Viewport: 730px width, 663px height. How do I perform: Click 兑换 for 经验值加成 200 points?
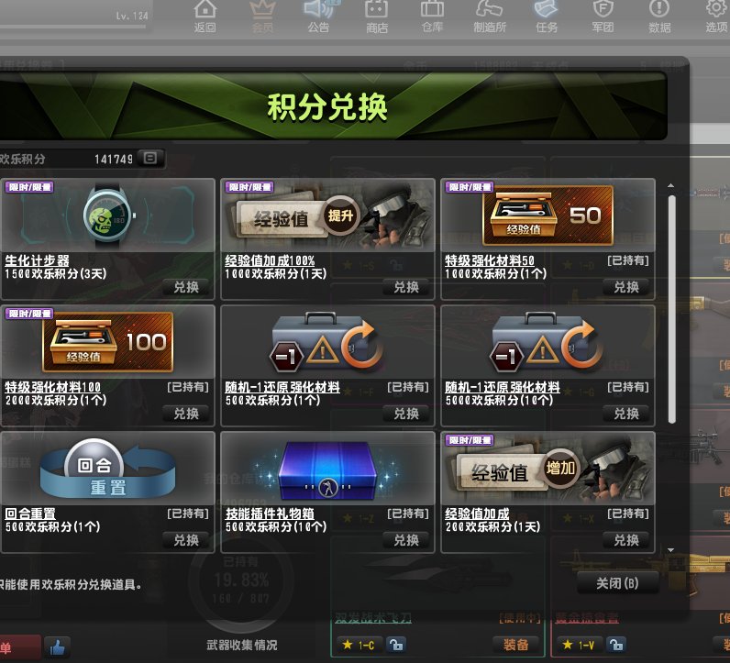pos(626,540)
